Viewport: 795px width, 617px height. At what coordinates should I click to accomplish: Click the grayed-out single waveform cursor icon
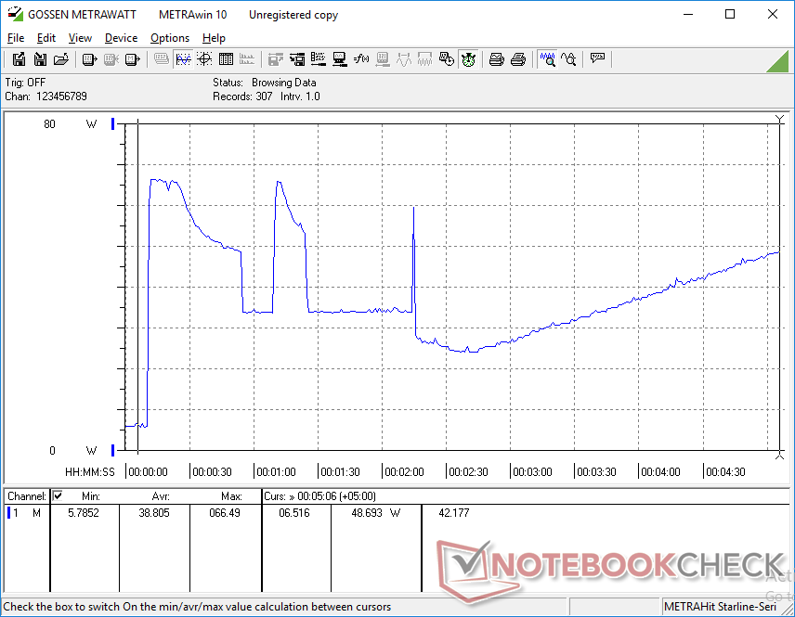[x=404, y=59]
